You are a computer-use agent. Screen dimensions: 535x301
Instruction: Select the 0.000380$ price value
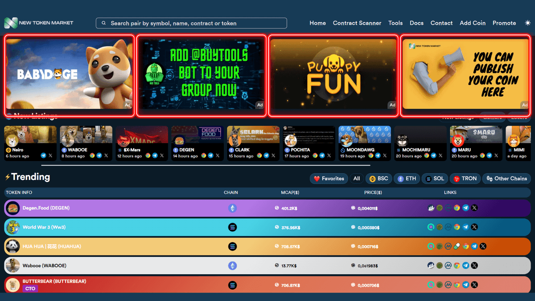(369, 227)
